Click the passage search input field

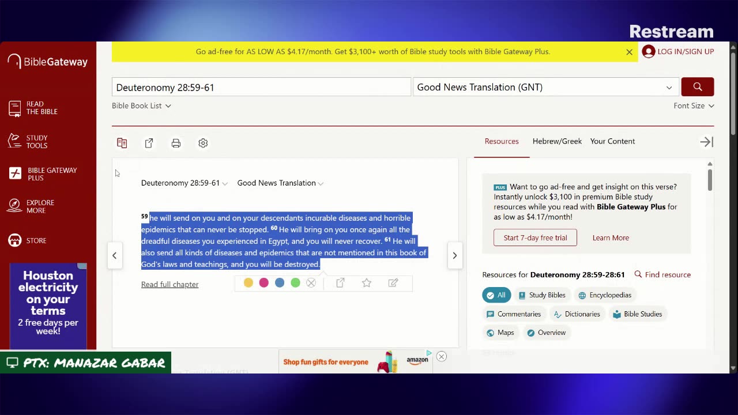coord(261,87)
